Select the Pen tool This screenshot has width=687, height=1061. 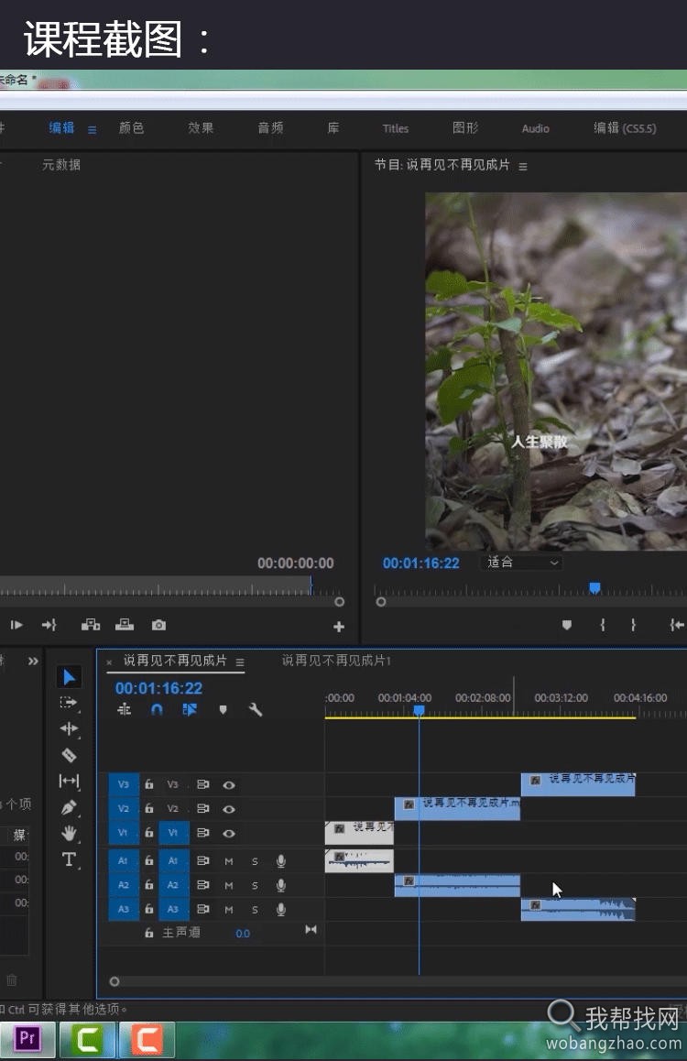point(69,807)
